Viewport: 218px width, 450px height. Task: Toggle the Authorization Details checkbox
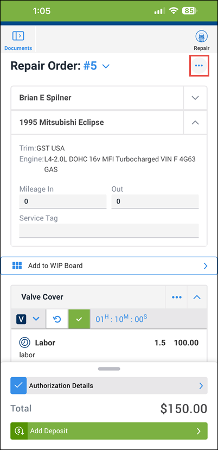[18, 385]
